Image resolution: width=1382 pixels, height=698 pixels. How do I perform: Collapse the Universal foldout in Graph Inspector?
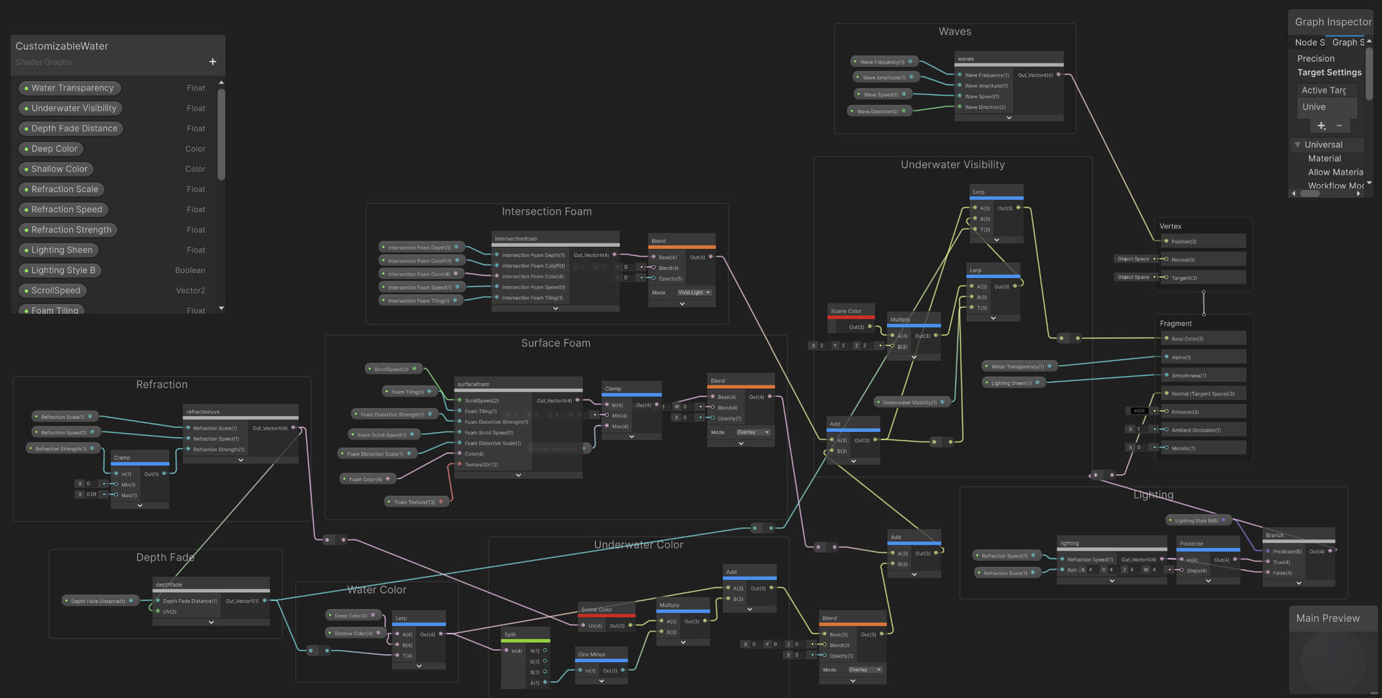pyautogui.click(x=1298, y=145)
